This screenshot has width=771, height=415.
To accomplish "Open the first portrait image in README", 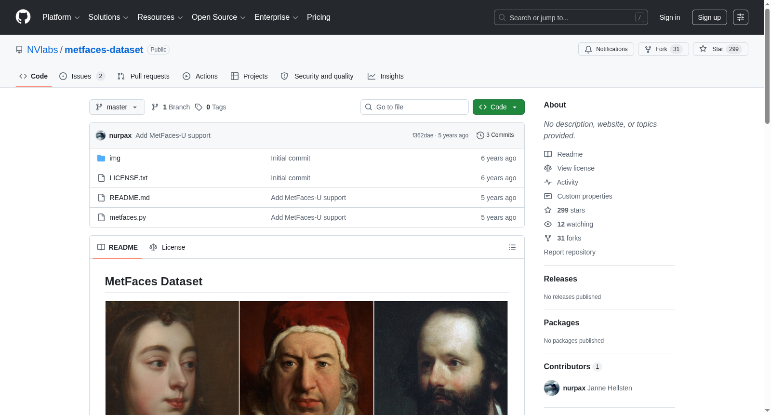I will [x=172, y=358].
